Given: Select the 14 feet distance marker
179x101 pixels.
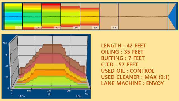Looking at the screenshot, I should pos(38,27).
